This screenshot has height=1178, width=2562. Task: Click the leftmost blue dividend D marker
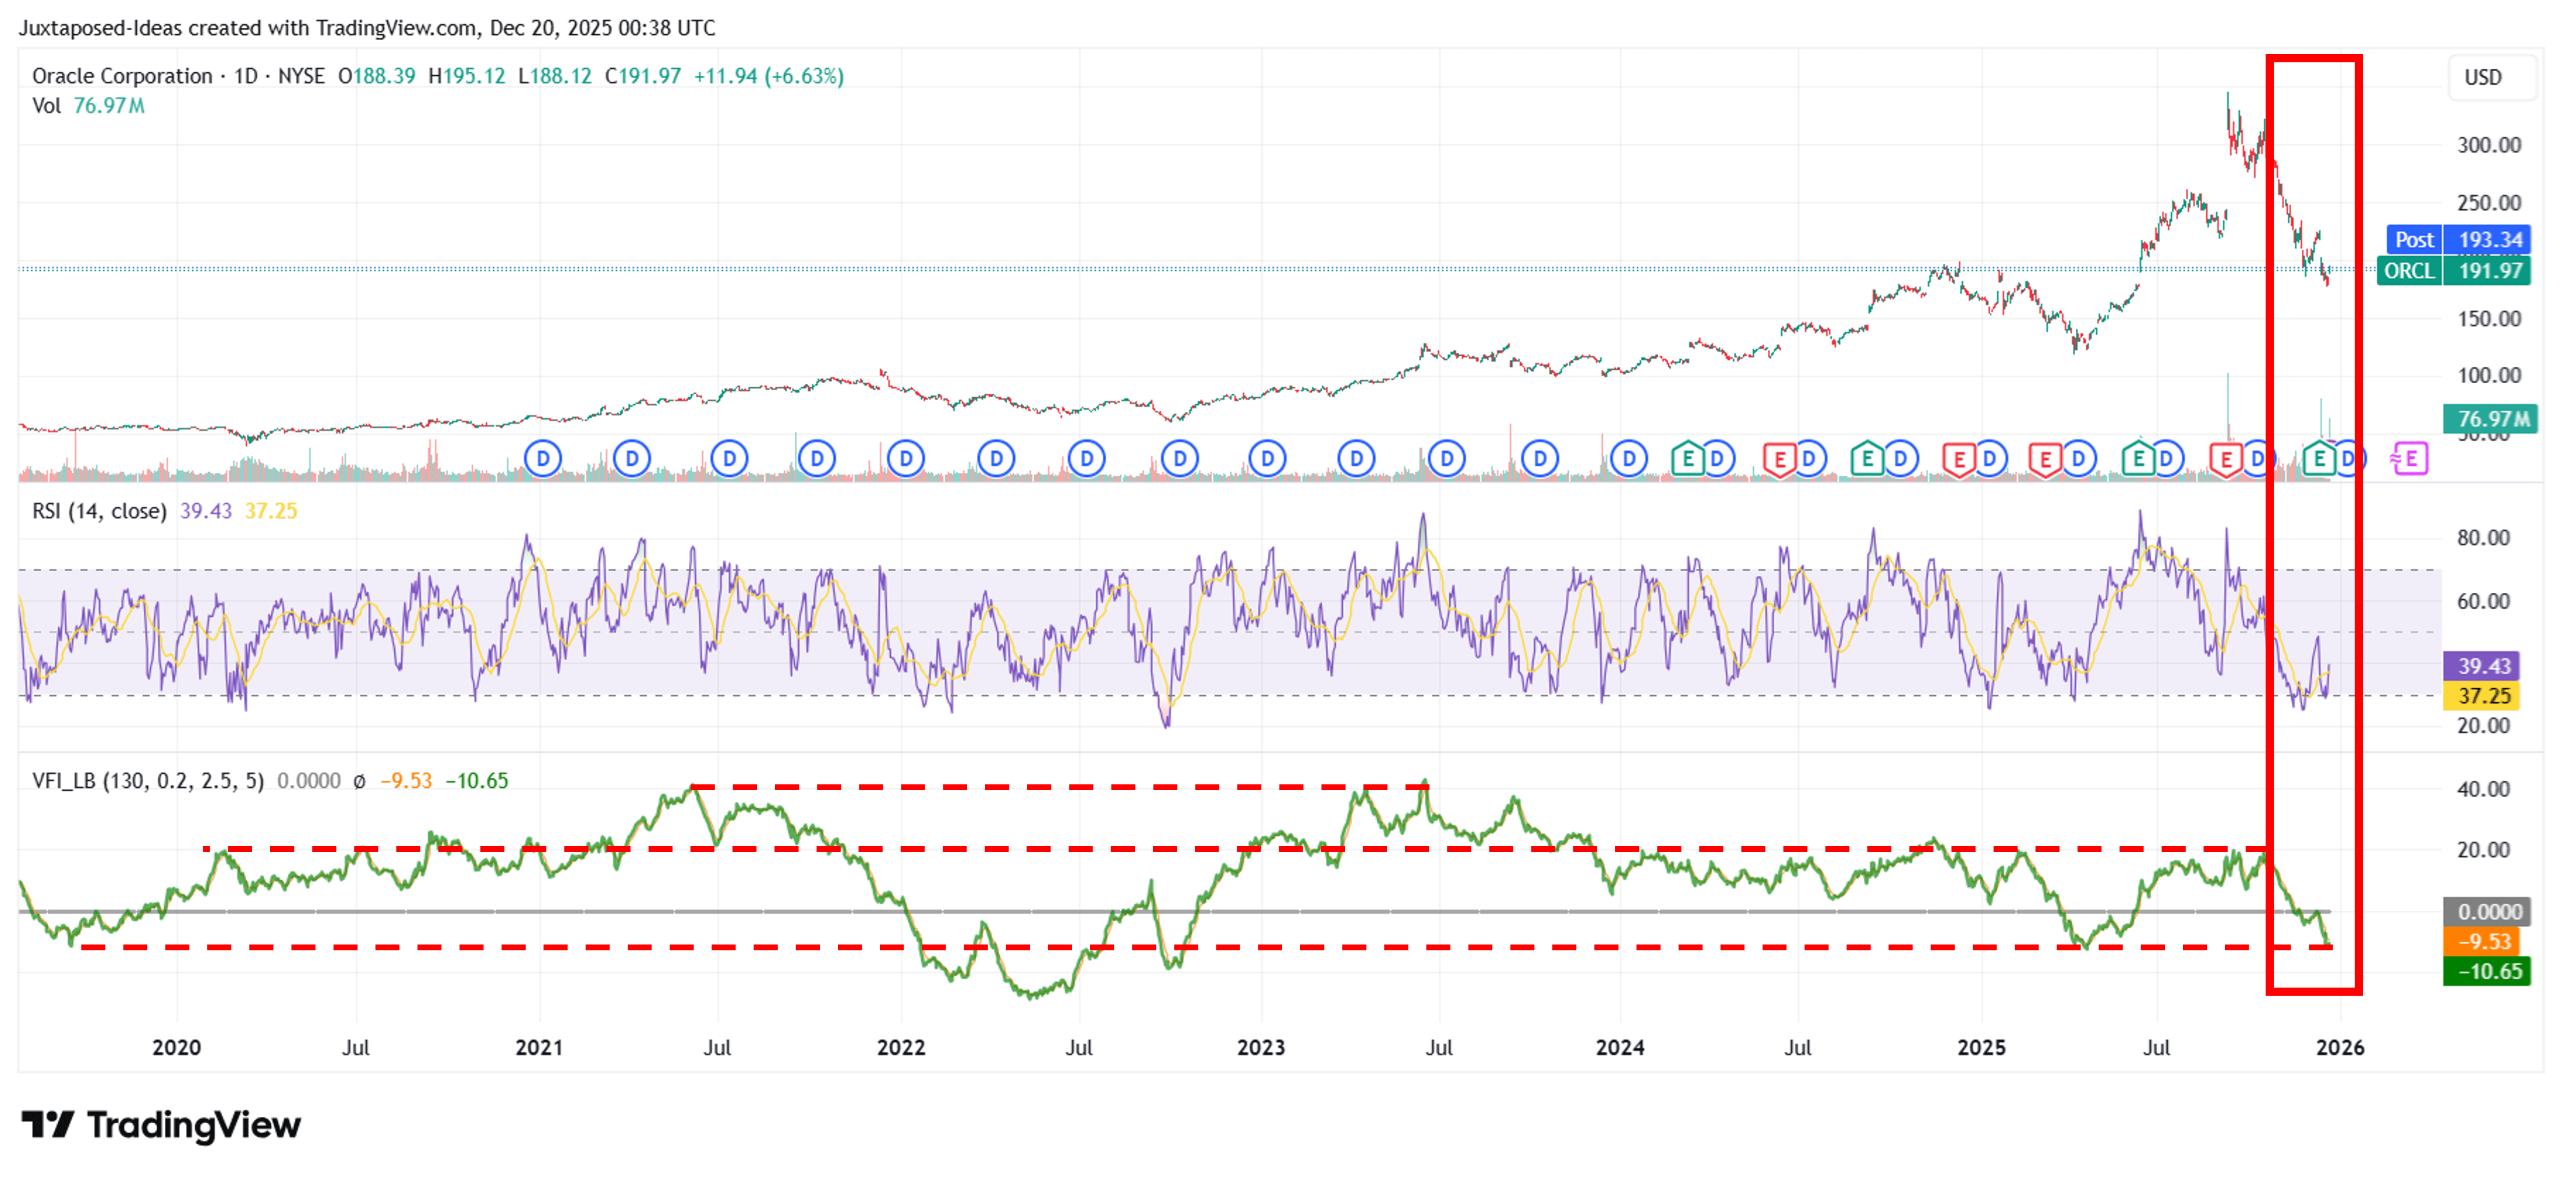(x=543, y=459)
